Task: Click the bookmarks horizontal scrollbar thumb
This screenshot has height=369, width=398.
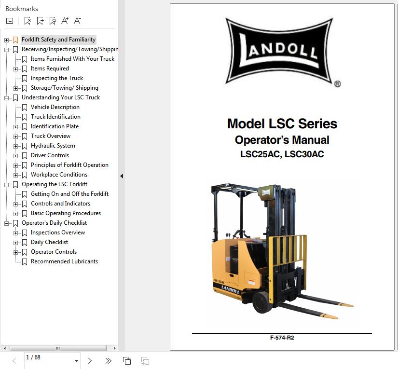Action: click(x=58, y=348)
